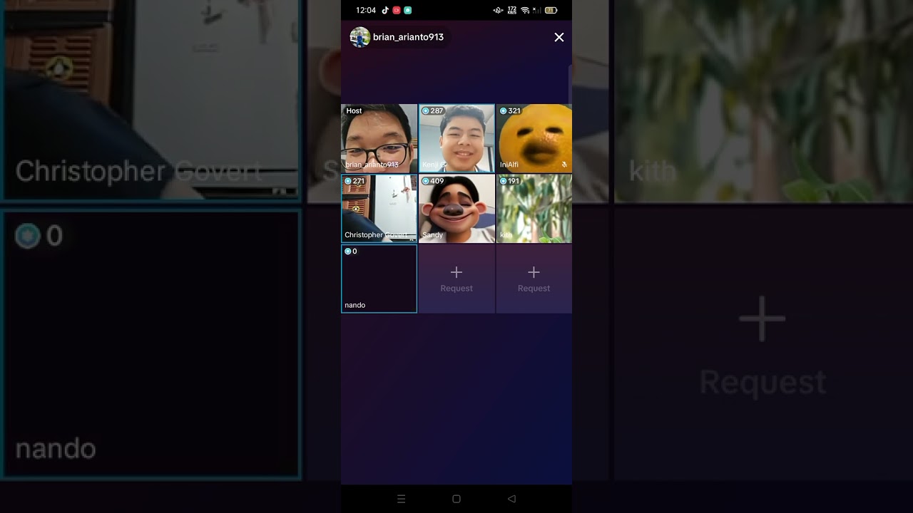
Task: Open the Host video tile
Action: click(x=379, y=138)
